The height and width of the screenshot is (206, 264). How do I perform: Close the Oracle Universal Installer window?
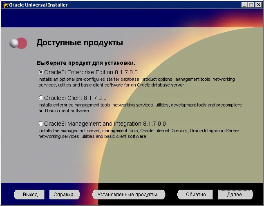pos(258,5)
